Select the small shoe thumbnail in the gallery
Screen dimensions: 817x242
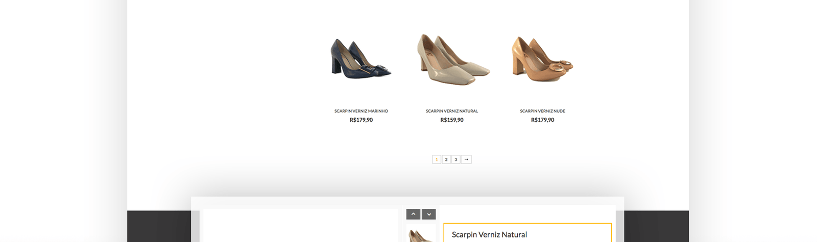click(x=421, y=235)
